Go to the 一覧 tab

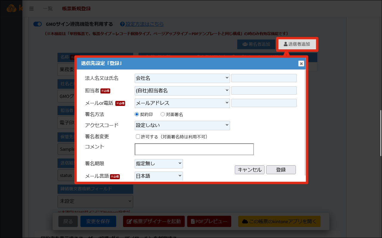point(48,9)
